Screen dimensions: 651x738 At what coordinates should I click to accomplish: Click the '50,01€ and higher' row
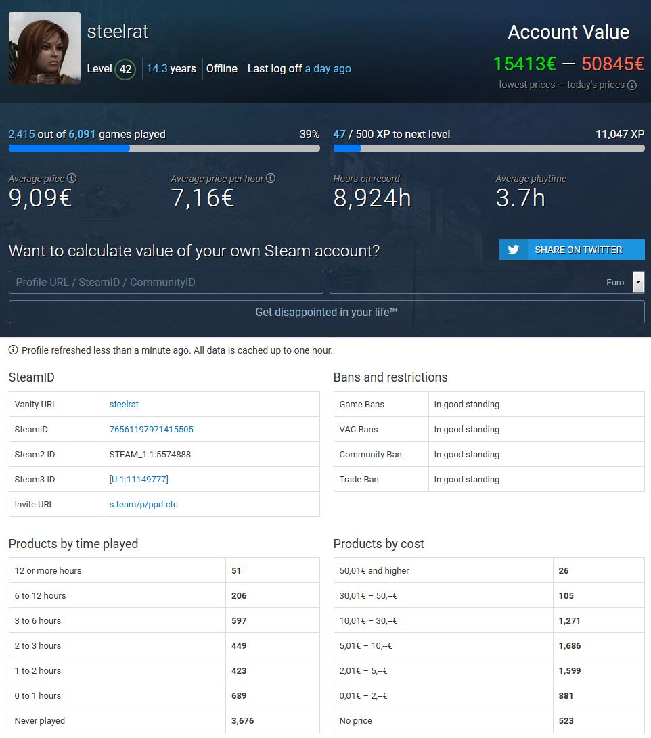(489, 570)
